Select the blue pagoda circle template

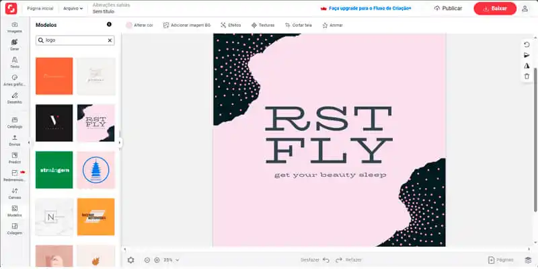[x=95, y=170]
